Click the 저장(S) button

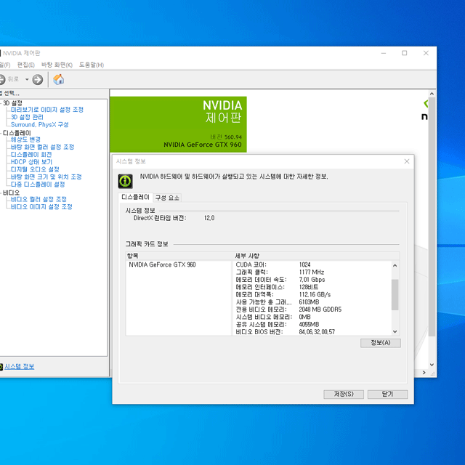[344, 394]
